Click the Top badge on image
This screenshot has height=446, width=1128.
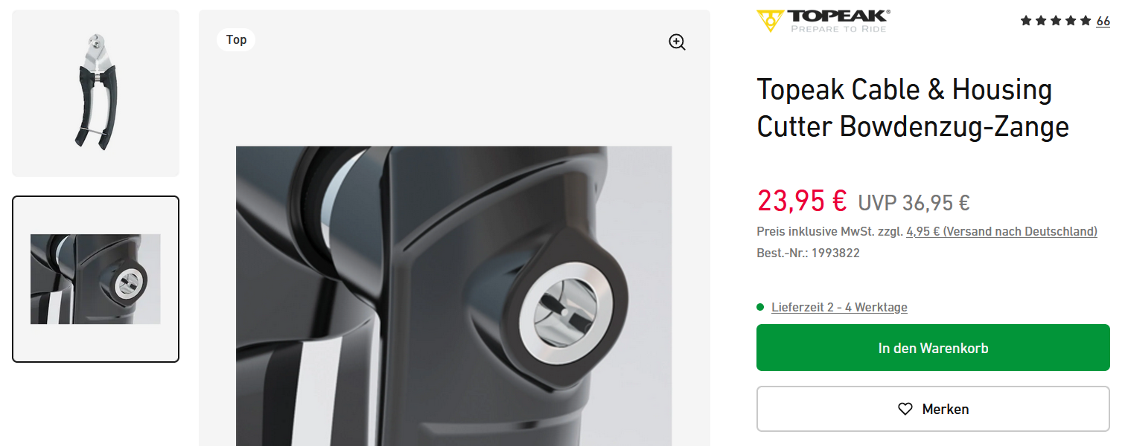point(236,39)
